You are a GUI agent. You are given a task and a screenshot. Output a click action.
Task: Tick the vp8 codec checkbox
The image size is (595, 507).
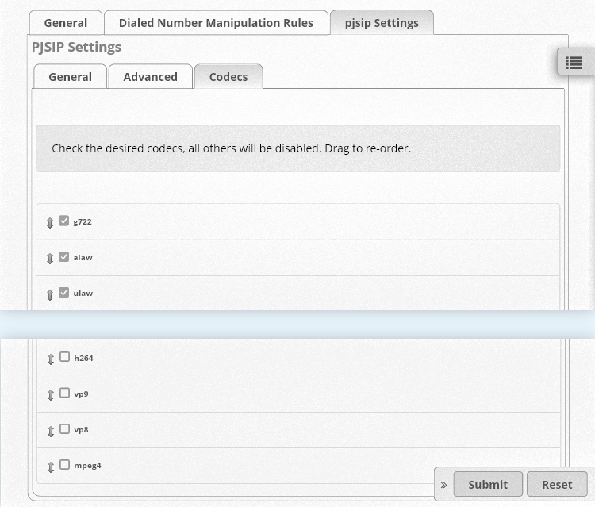[64, 428]
